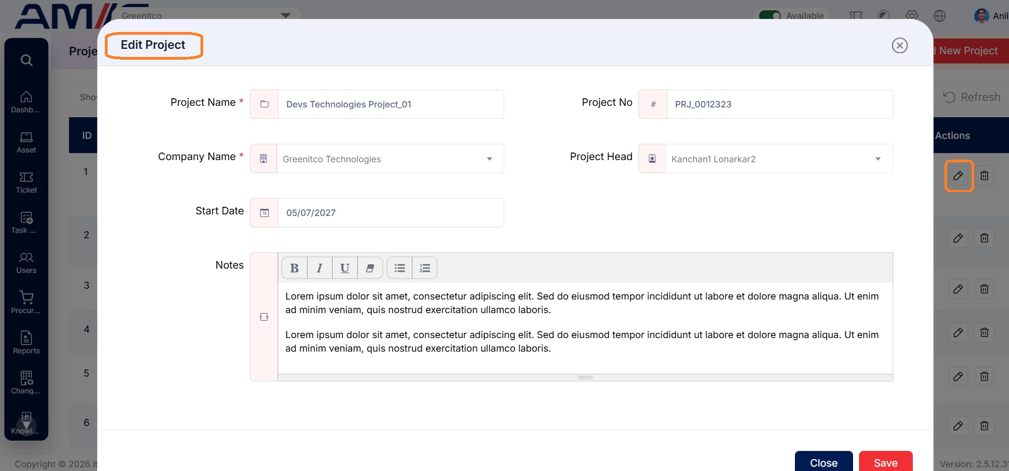Open the Project Head dropdown
This screenshot has height=471, width=1009.
(x=779, y=158)
